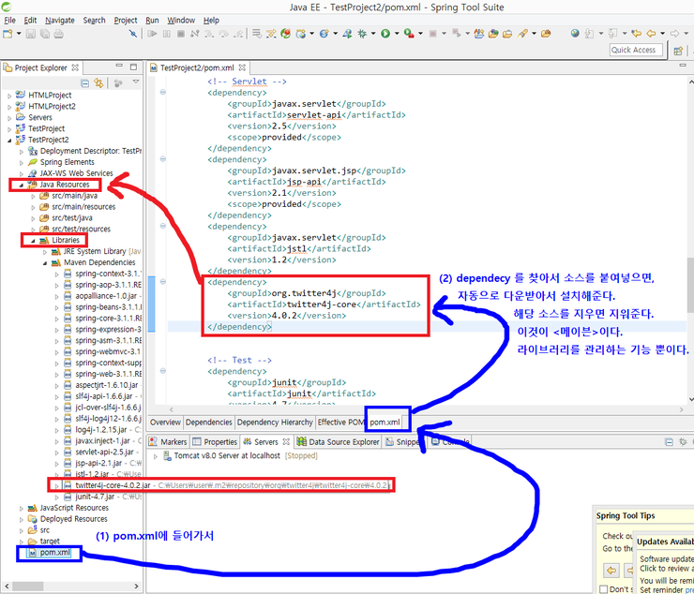Toggle Link with Editor in Project Explorer
The image size is (694, 594).
tap(97, 83)
